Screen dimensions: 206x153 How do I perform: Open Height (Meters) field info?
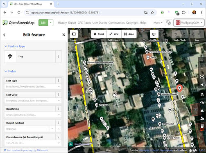pyautogui.click(x=59, y=123)
